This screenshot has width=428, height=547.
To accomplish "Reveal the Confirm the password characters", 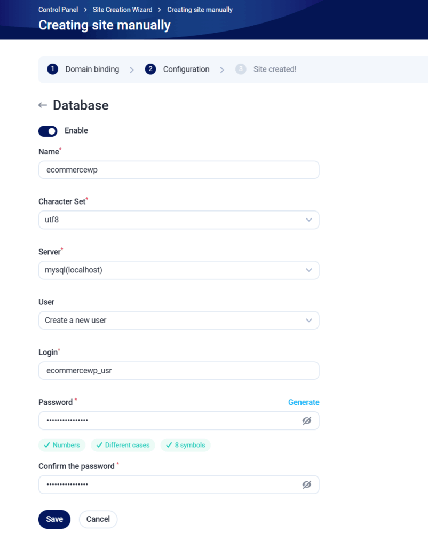I will click(x=306, y=485).
